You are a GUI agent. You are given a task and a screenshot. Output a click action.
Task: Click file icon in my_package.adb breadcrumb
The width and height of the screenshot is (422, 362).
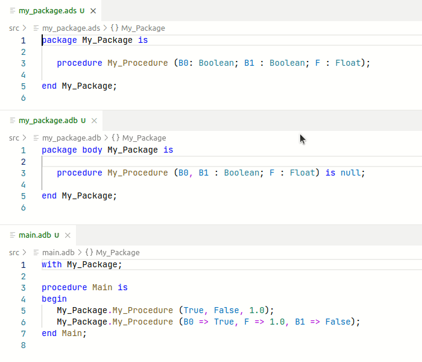[x=36, y=138]
